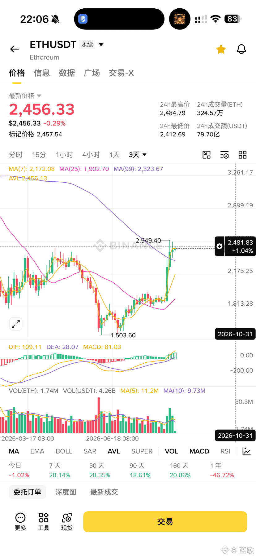Expand the ETHUSDT pair dropdown arrow

tap(101, 44)
